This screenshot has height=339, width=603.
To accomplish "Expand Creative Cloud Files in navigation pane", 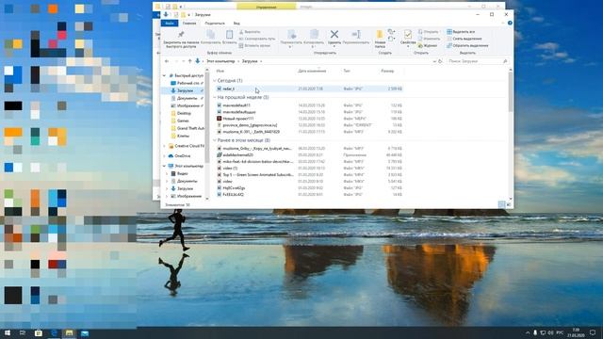I will pos(165,146).
